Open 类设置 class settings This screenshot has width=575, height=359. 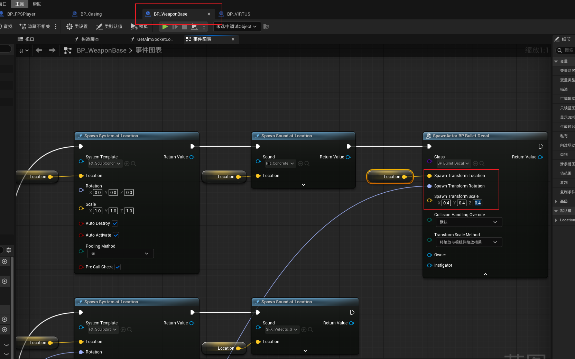(x=77, y=27)
